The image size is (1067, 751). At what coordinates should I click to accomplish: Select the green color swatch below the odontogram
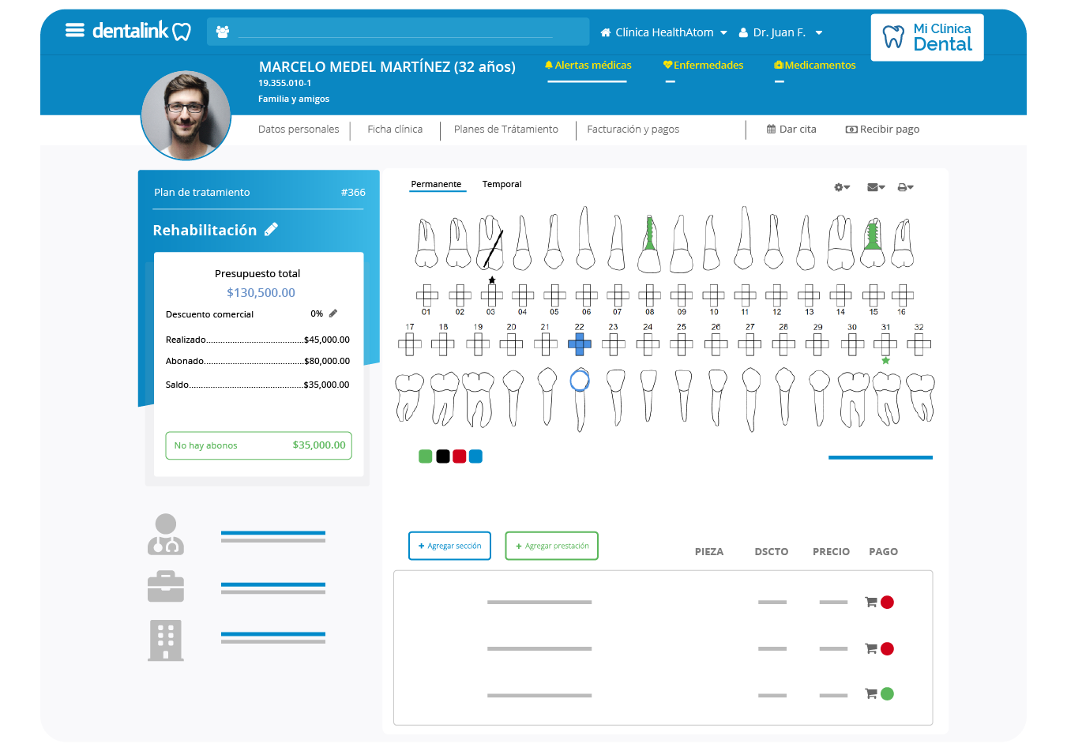click(x=425, y=456)
